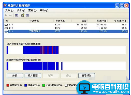Click the 149 GB free space value

point(103,28)
